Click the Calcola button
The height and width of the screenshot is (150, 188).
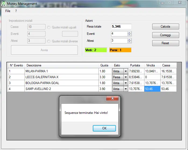coord(165,27)
